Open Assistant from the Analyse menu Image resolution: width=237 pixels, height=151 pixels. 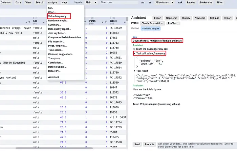click(65, 77)
